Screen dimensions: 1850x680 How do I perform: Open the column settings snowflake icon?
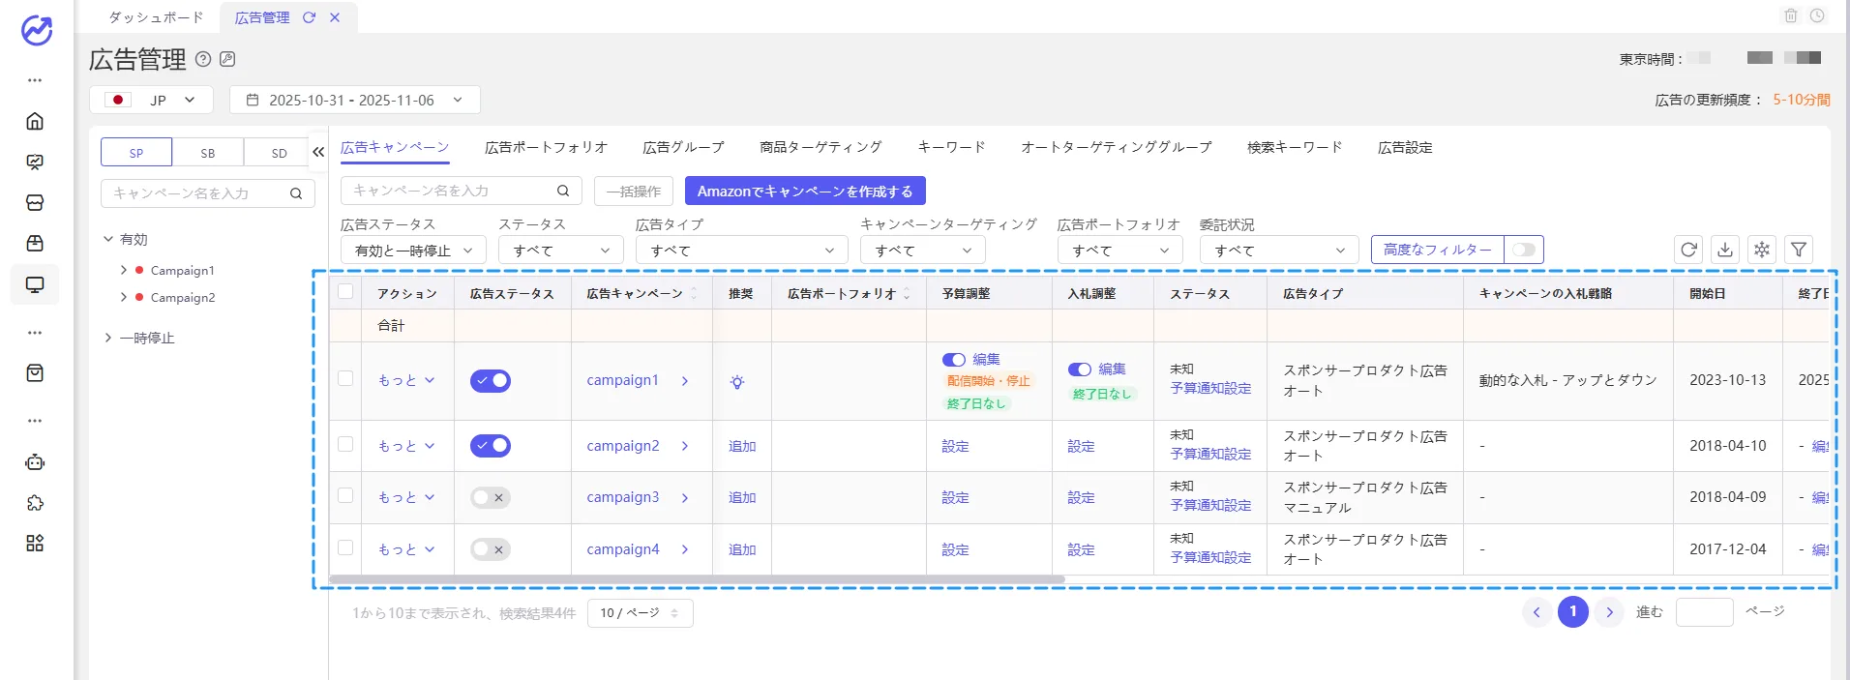pos(1762,250)
